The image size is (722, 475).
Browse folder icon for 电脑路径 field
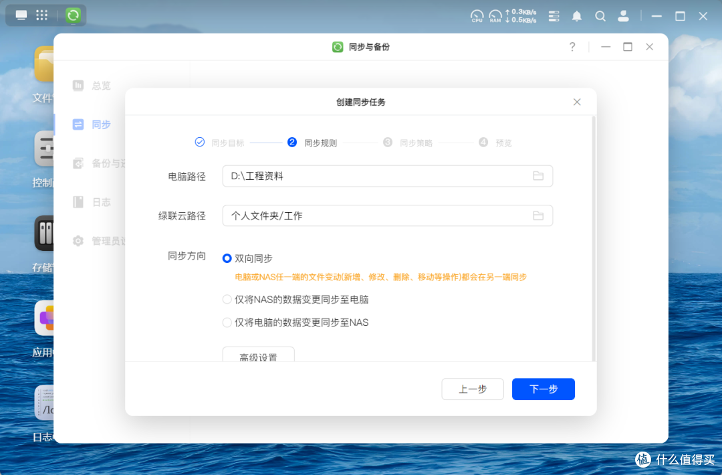(x=537, y=176)
